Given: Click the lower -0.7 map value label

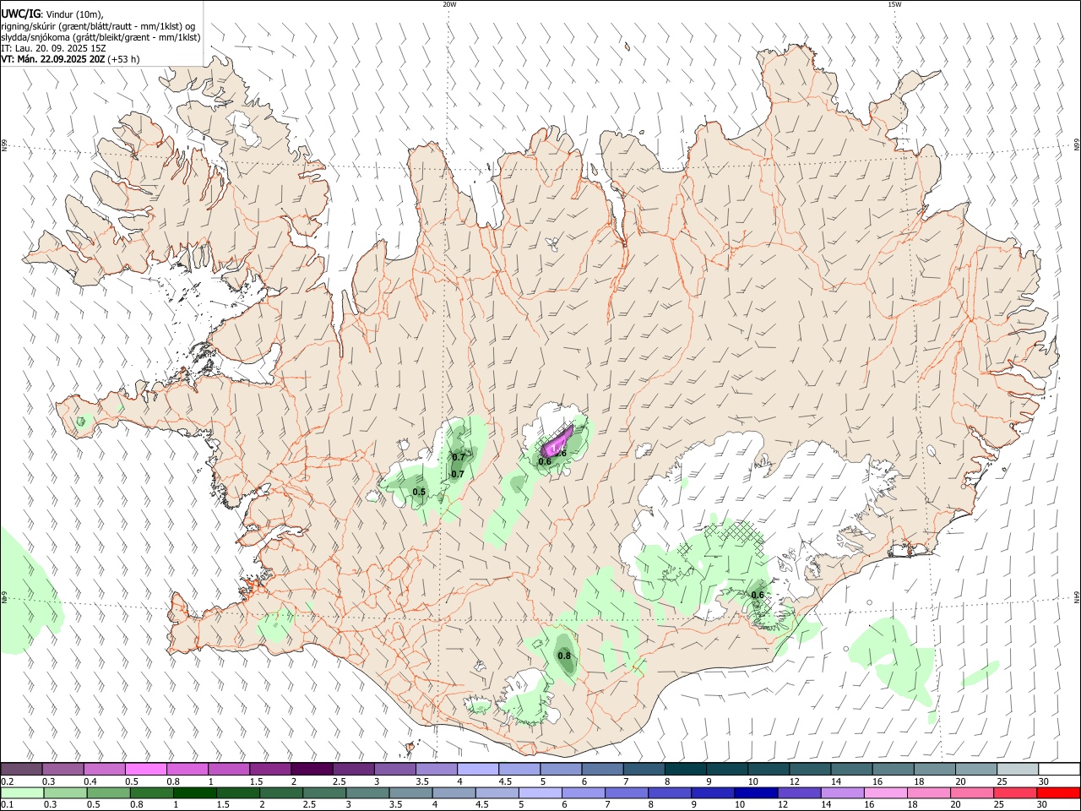Looking at the screenshot, I should (457, 474).
